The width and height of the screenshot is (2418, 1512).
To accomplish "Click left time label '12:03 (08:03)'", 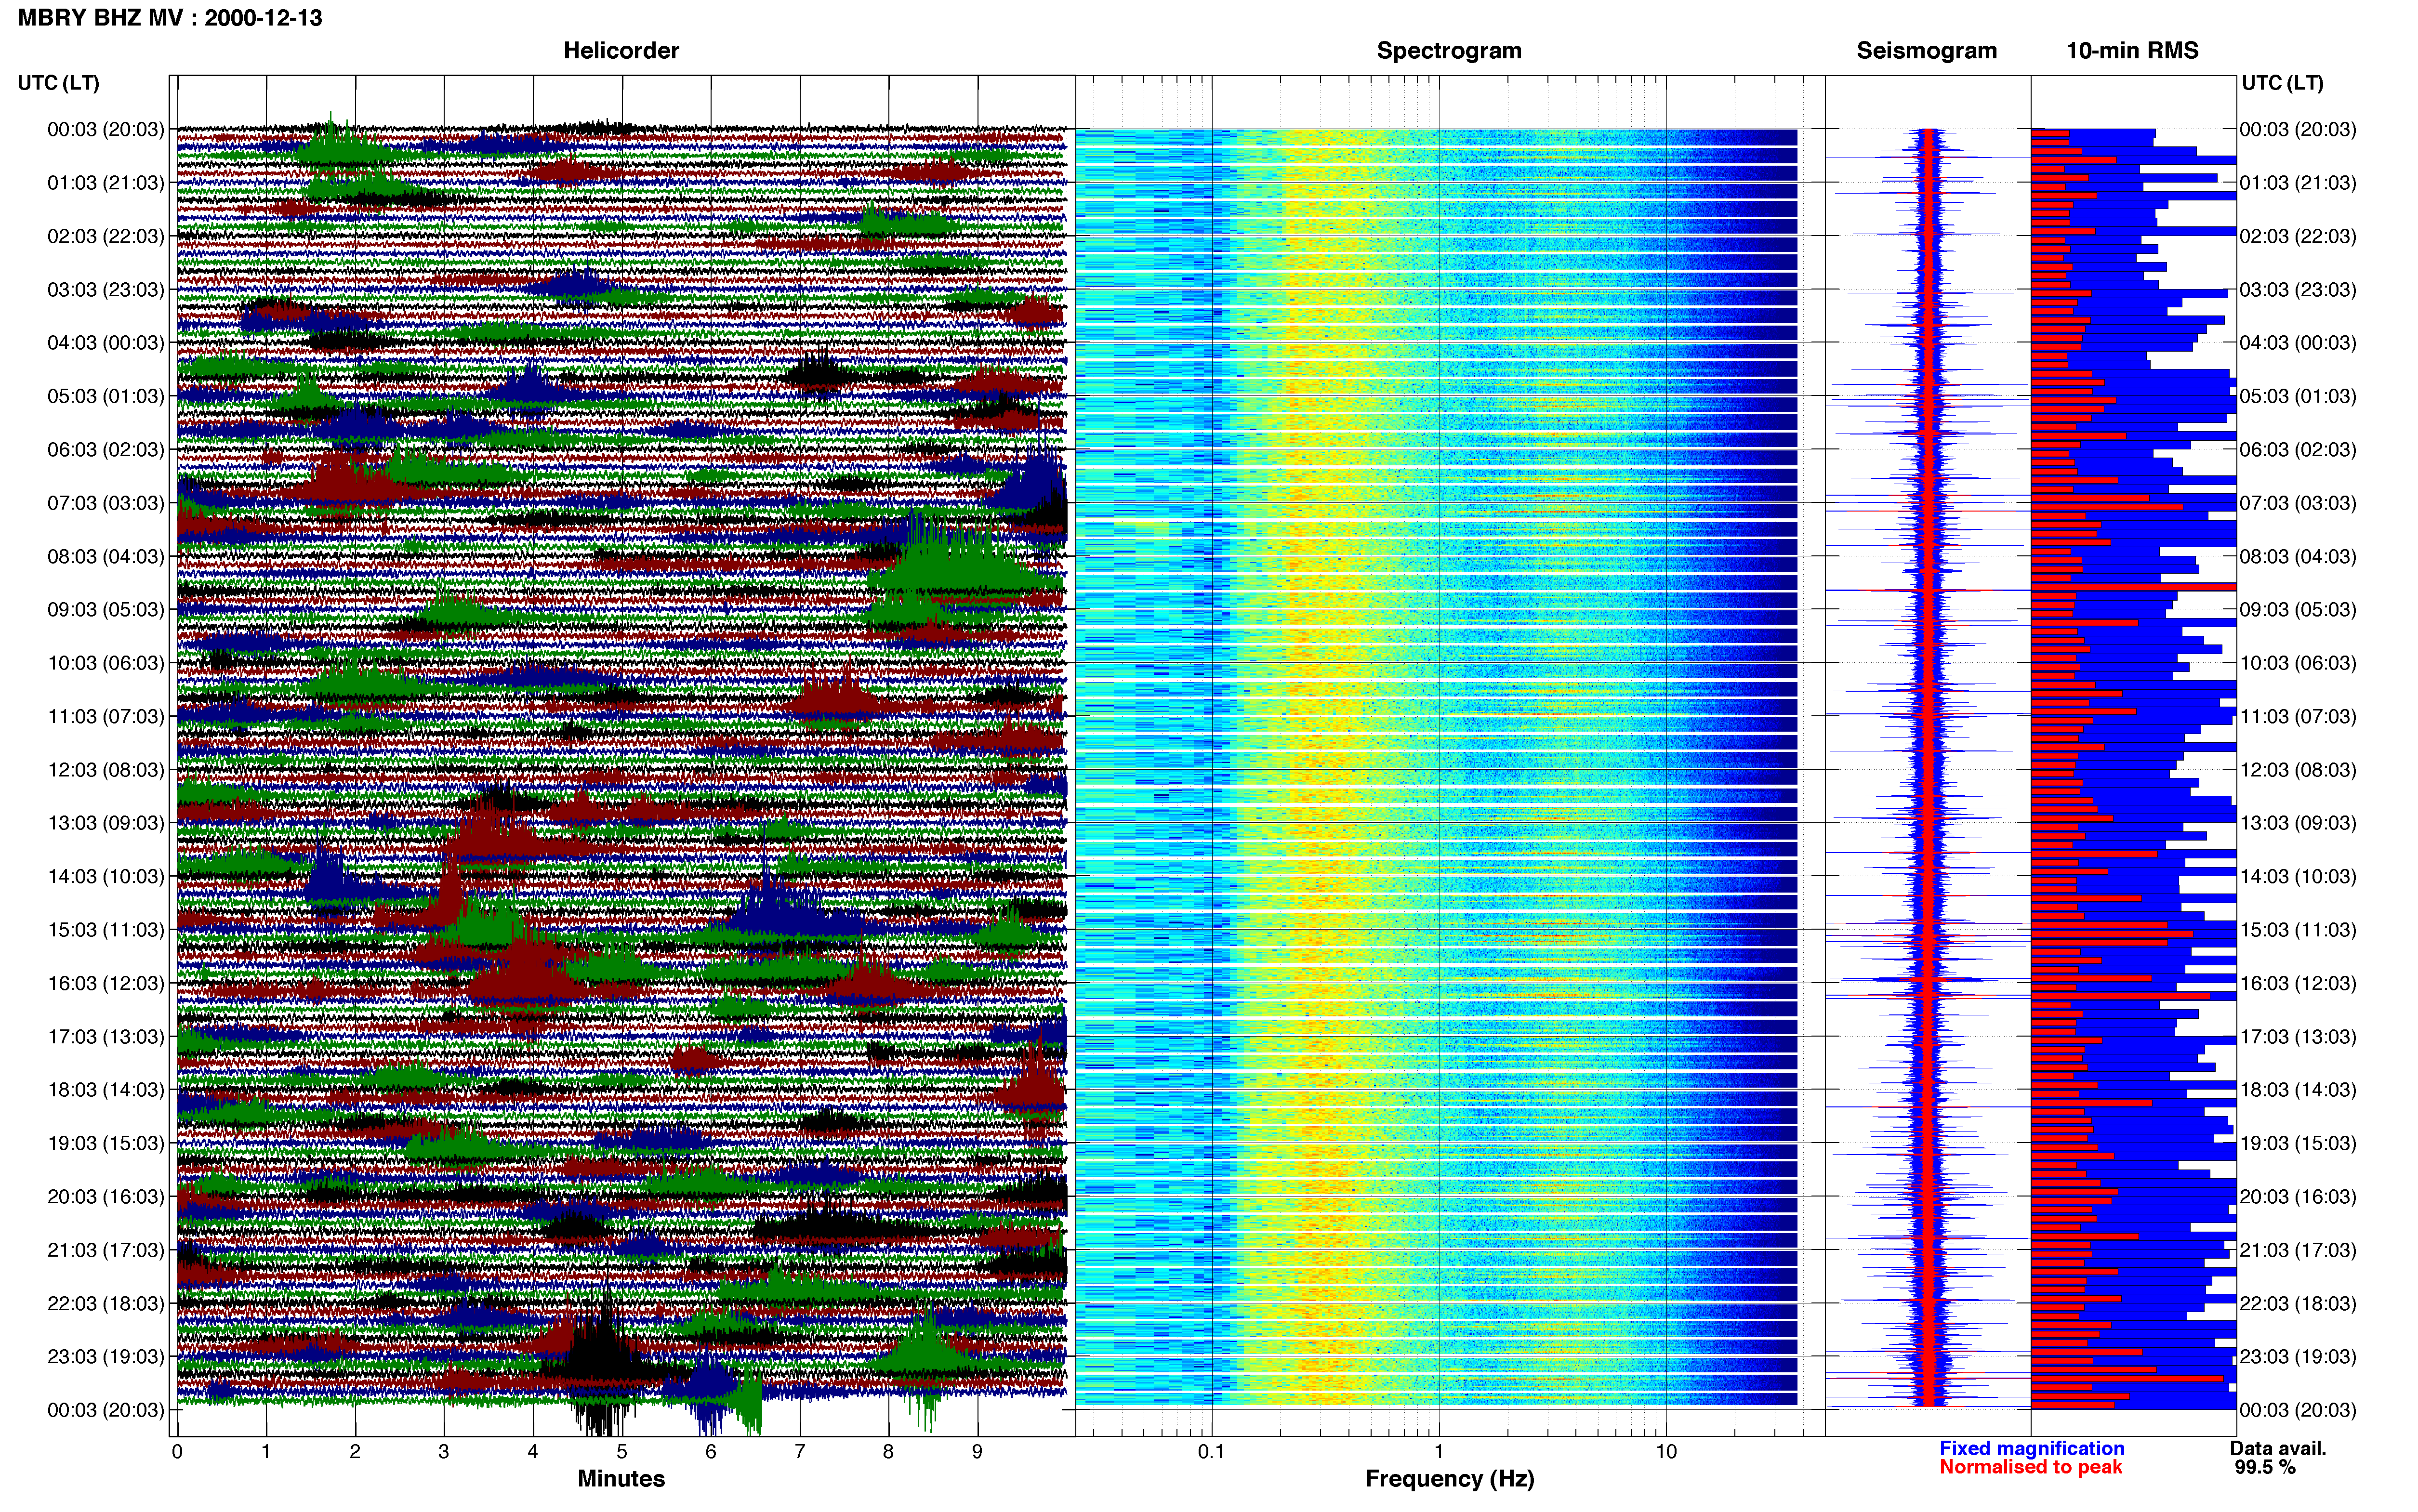I will [105, 770].
